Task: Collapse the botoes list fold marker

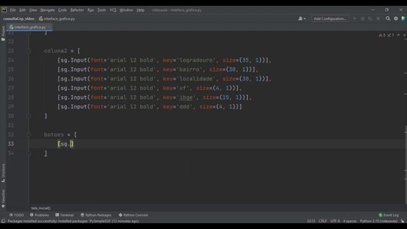Action: 29,135
